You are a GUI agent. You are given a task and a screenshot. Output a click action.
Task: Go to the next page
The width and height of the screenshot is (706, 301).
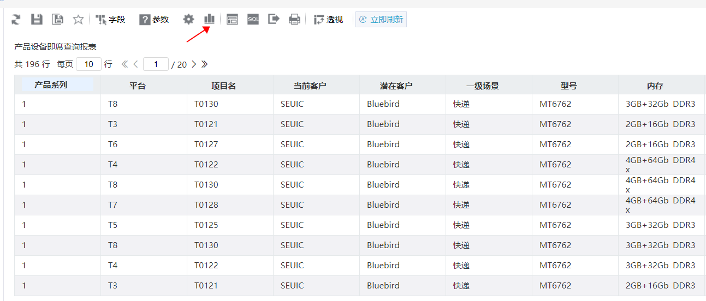194,64
